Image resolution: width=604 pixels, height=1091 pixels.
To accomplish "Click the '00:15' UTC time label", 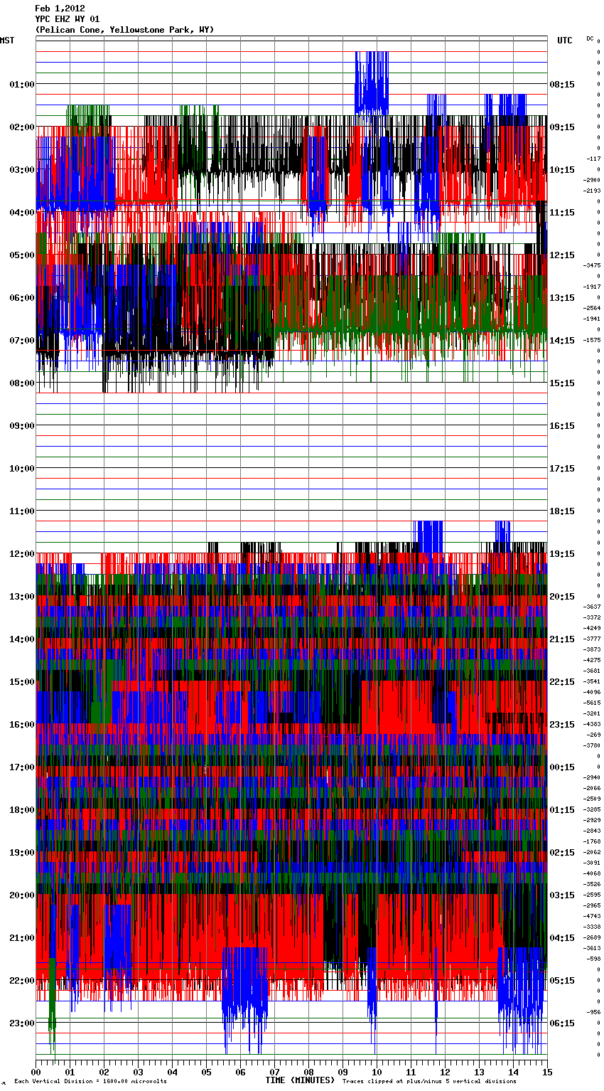I will pyautogui.click(x=562, y=767).
